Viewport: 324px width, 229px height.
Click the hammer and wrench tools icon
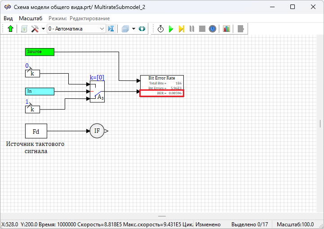pos(35,29)
